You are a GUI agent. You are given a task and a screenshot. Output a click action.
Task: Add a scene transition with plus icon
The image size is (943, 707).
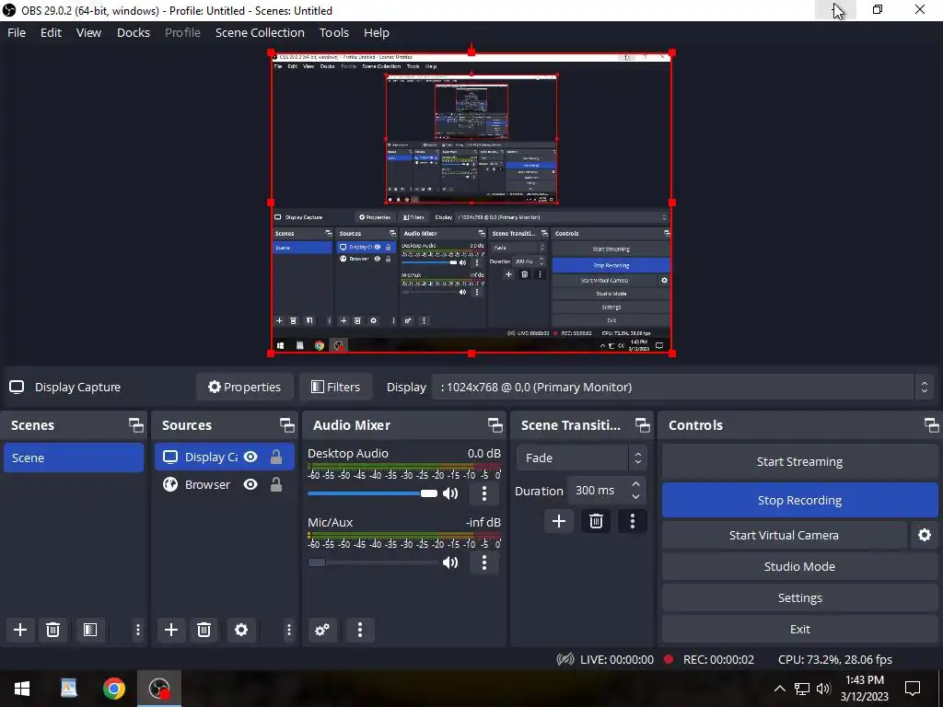(559, 521)
